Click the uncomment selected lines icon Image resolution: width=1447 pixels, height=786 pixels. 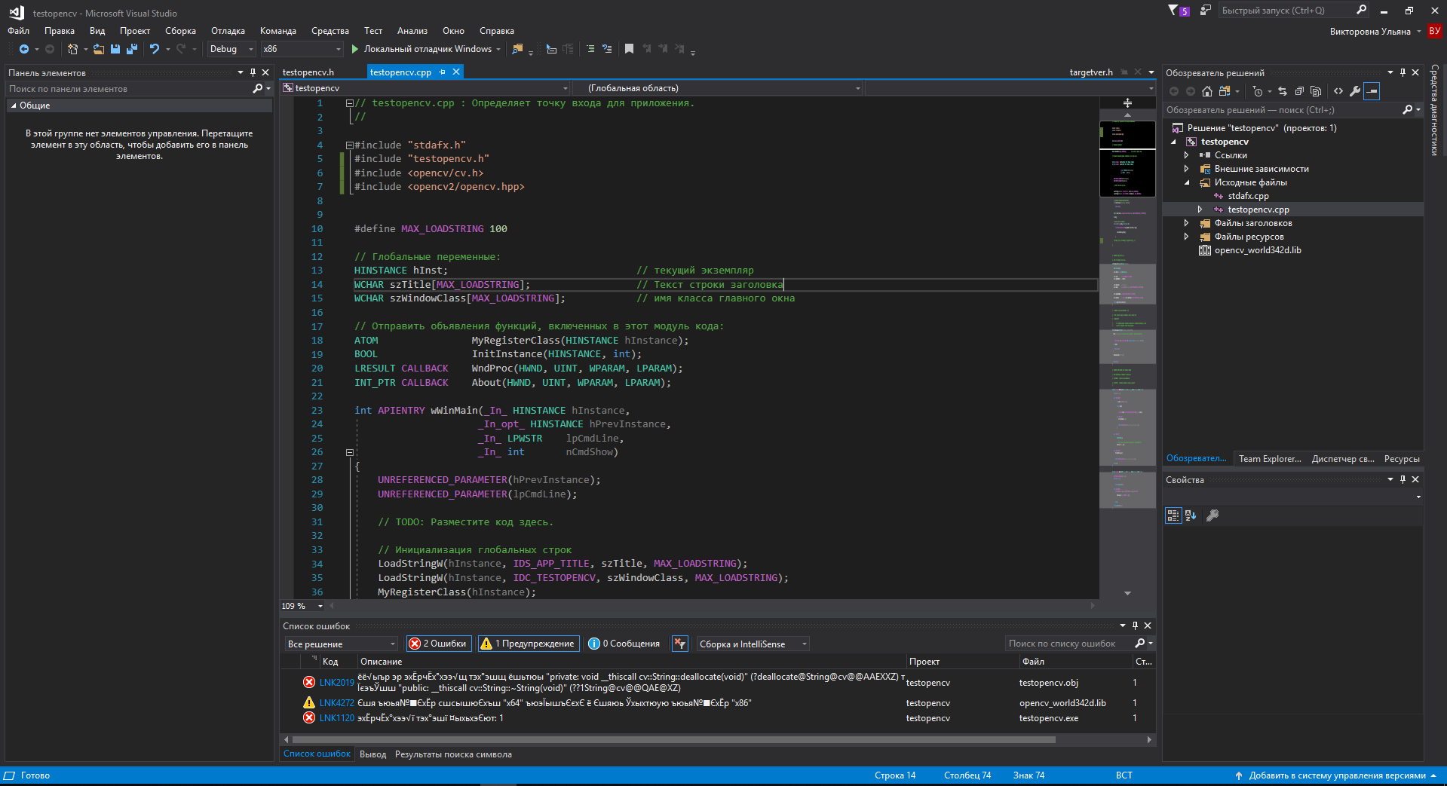[x=607, y=49]
